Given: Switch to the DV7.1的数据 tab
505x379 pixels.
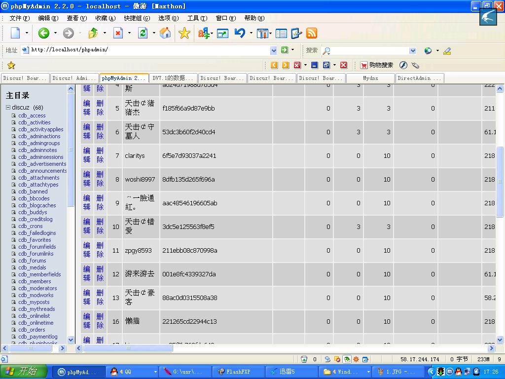Looking at the screenshot, I should click(x=173, y=78).
